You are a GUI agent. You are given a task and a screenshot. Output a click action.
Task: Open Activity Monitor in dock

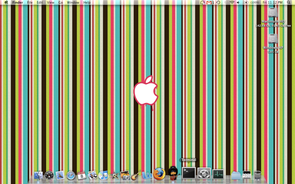218,174
